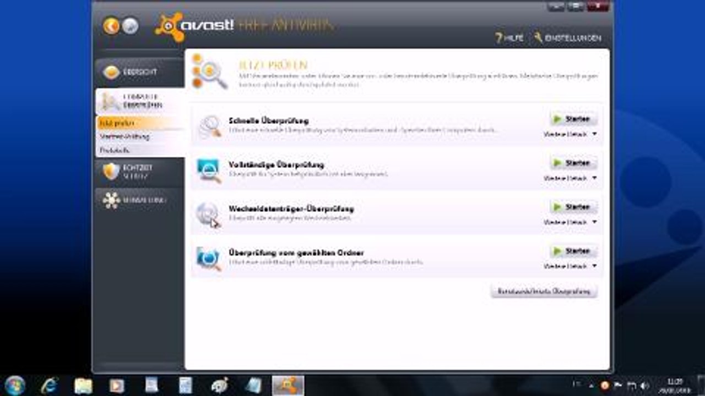The width and height of the screenshot is (705, 396).
Task: Click the avast! logo in header
Action: (195, 26)
